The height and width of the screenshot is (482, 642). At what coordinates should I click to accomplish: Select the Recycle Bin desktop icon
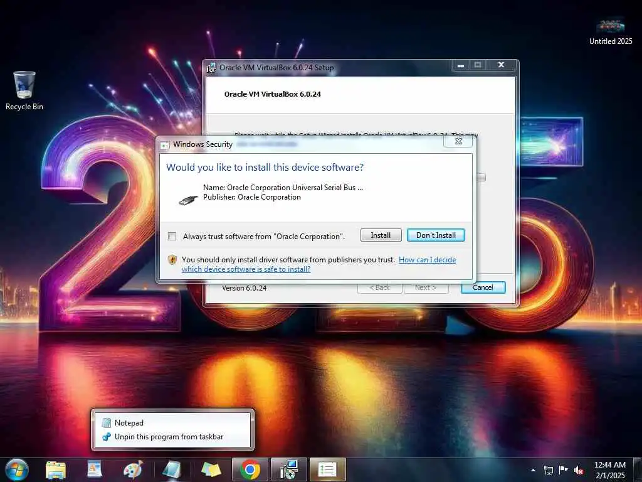pyautogui.click(x=24, y=90)
